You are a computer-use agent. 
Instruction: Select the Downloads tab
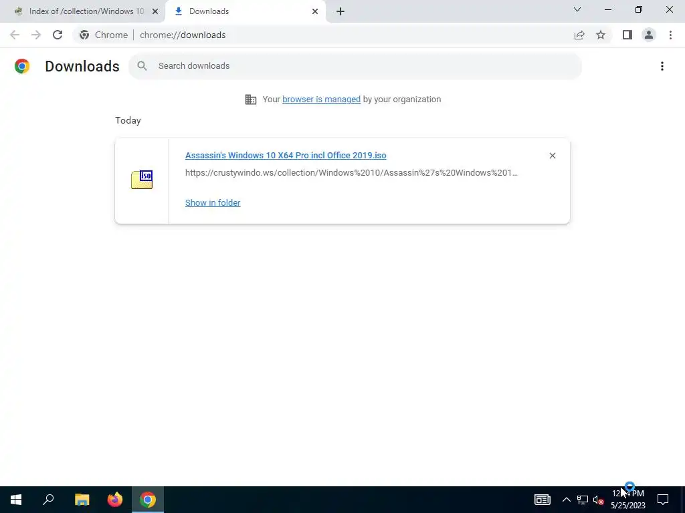(245, 11)
